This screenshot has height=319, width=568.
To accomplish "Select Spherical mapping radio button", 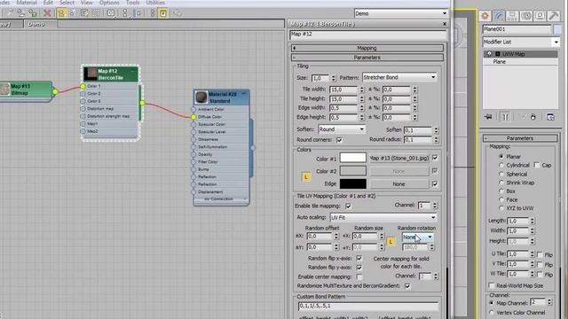I will pos(501,174).
